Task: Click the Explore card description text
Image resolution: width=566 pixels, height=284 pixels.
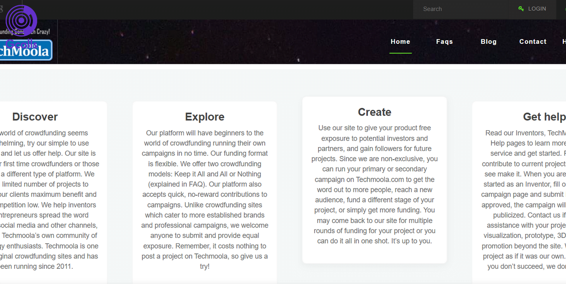Action: pos(204,199)
